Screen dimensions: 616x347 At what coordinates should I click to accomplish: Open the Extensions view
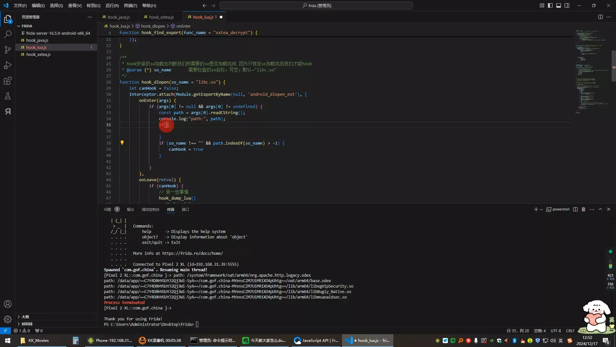click(8, 81)
